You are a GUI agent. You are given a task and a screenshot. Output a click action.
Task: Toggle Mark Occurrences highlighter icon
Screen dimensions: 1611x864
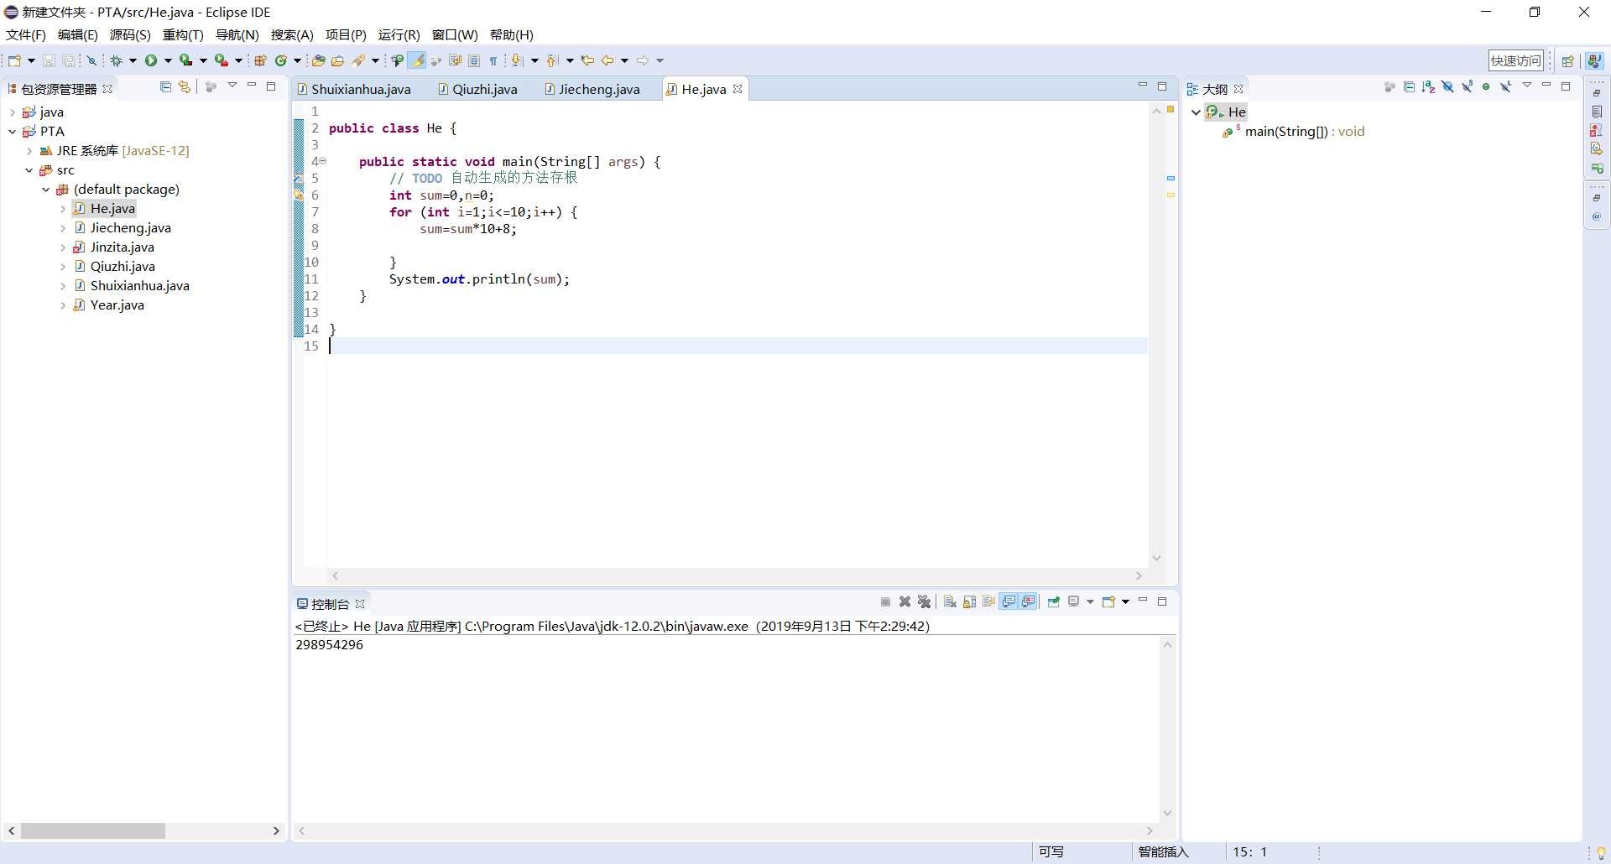(417, 60)
